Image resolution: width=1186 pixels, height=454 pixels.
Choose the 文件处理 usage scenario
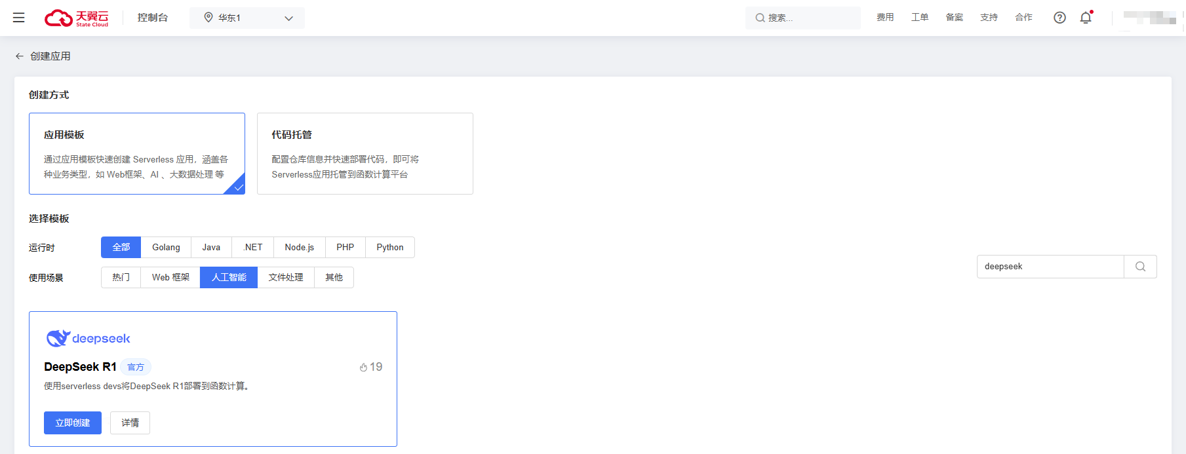[x=286, y=277]
